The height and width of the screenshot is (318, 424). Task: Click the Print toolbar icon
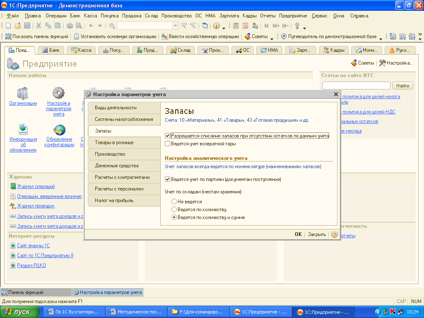click(70, 26)
